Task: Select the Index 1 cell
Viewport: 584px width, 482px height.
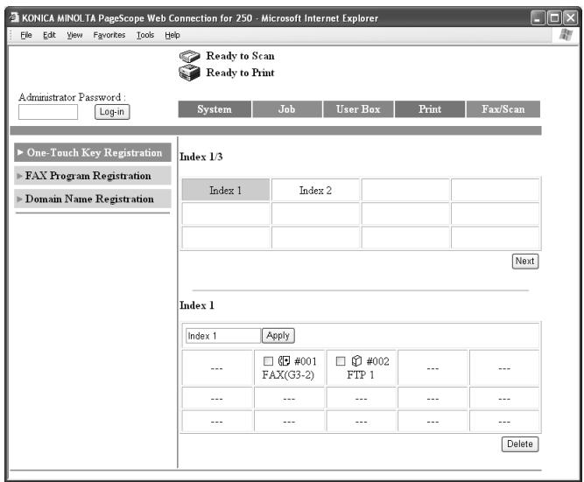Action: pos(226,190)
